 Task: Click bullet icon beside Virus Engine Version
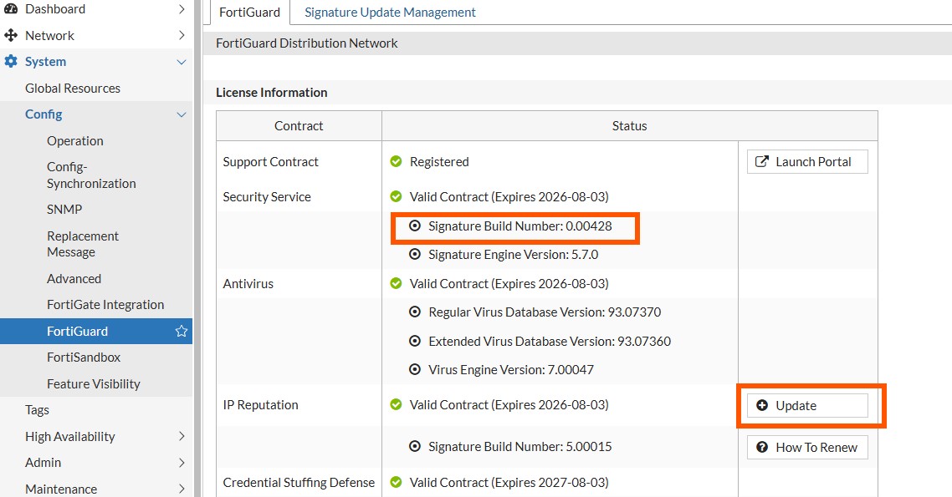[415, 369]
